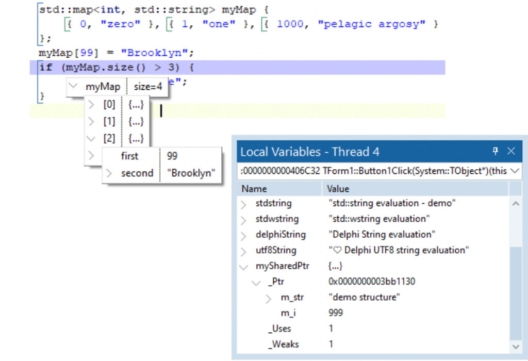Image resolution: width=528 pixels, height=361 pixels.
Task: Click the "pelagic argosy" string literal
Action: [371, 24]
